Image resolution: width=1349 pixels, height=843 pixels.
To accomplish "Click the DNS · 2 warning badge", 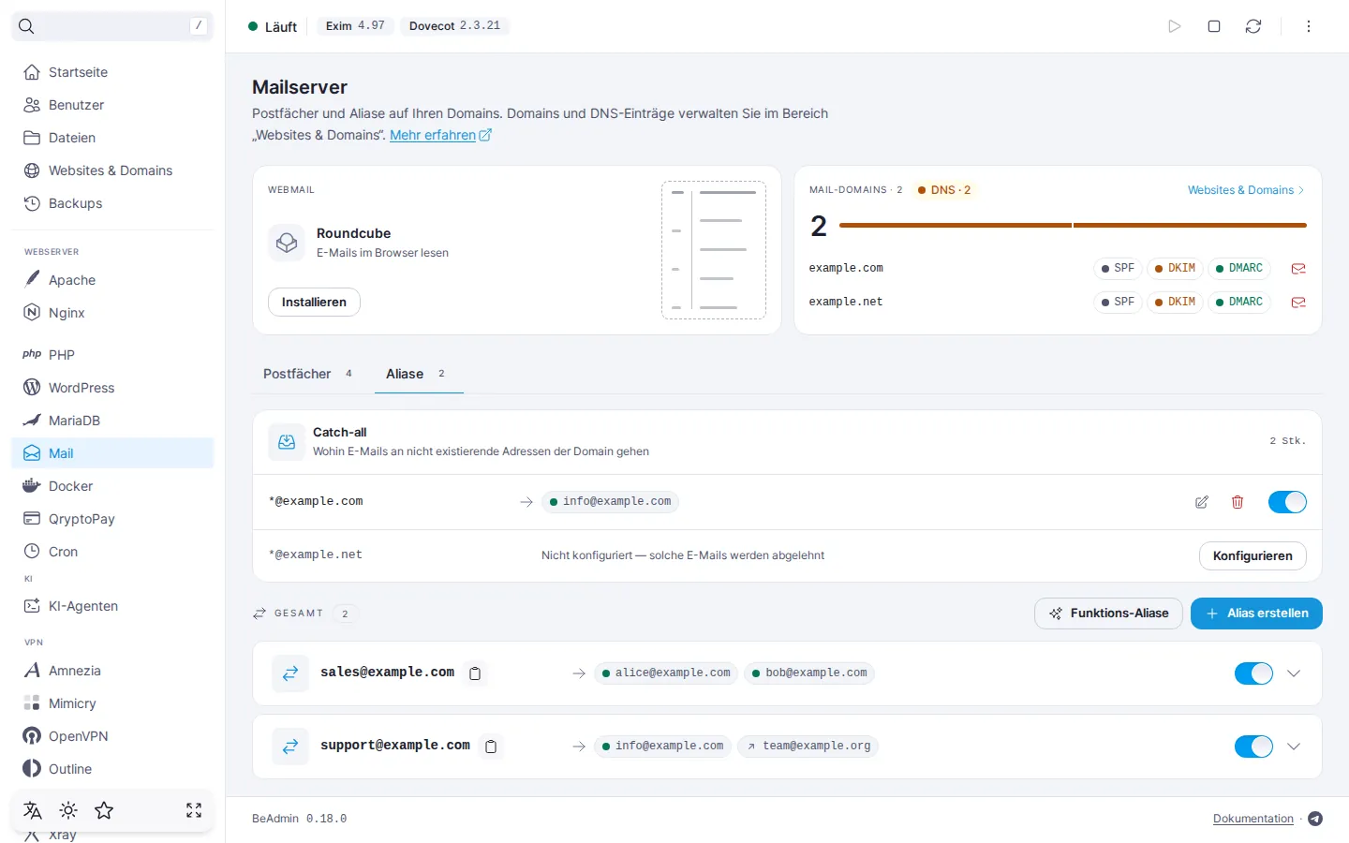I will coord(944,190).
